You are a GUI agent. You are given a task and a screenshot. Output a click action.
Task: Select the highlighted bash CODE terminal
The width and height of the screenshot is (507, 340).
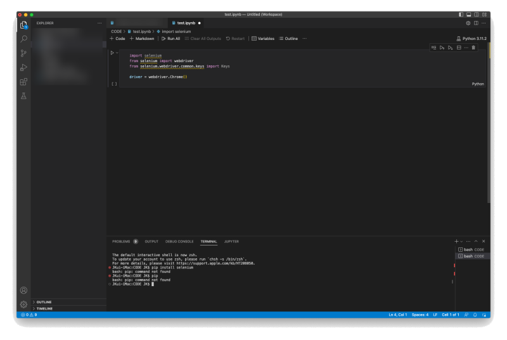[472, 256]
